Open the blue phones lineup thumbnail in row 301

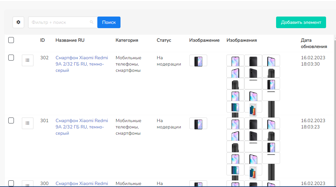(x=235, y=170)
